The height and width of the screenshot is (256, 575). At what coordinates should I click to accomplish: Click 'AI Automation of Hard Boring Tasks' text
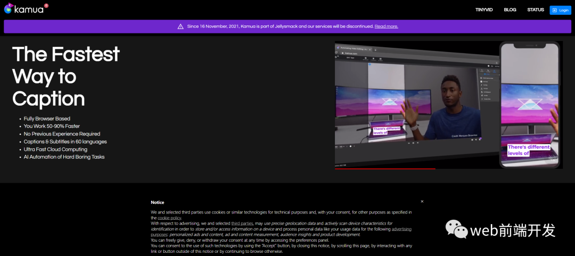(64, 157)
